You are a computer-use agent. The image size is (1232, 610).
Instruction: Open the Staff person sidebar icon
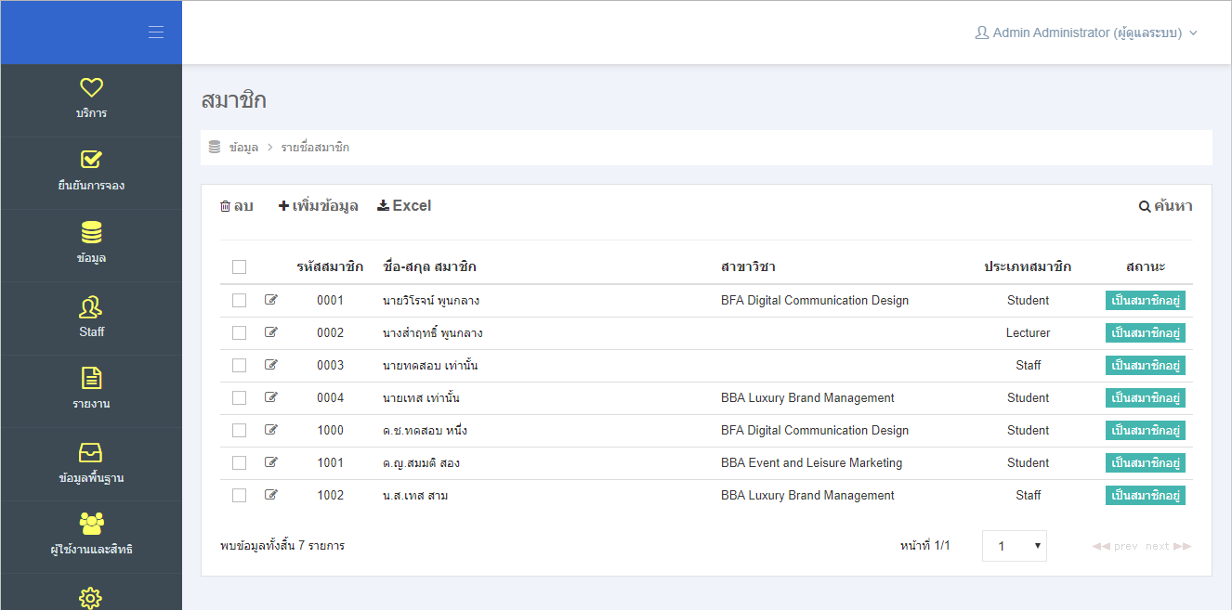click(x=91, y=306)
